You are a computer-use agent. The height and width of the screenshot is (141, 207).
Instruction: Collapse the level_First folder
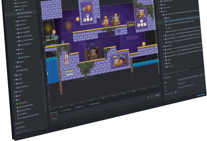pos(14,10)
